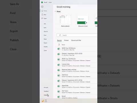The image size is (137, 103).
Task: Open Account at bottom of sidebar
Action: coord(46,87)
